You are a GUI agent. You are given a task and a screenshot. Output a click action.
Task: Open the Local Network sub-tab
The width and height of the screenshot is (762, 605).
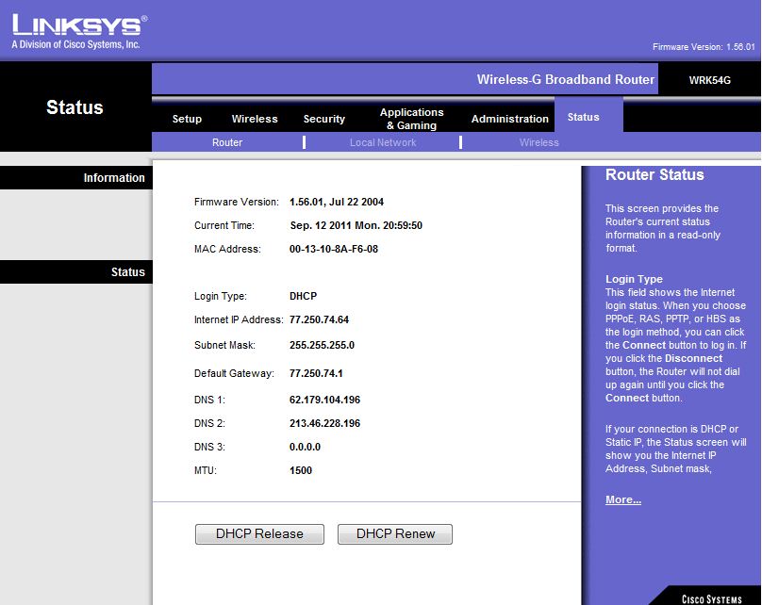coord(383,142)
